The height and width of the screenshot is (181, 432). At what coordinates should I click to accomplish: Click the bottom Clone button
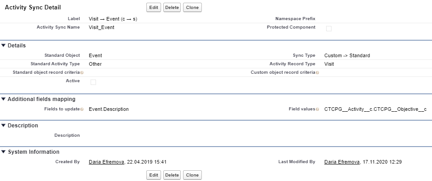pos(192,175)
